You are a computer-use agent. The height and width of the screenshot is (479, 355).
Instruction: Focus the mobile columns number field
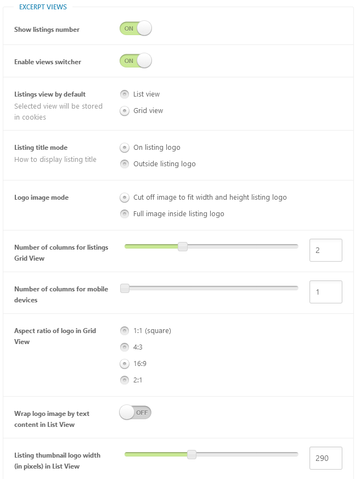point(326,292)
